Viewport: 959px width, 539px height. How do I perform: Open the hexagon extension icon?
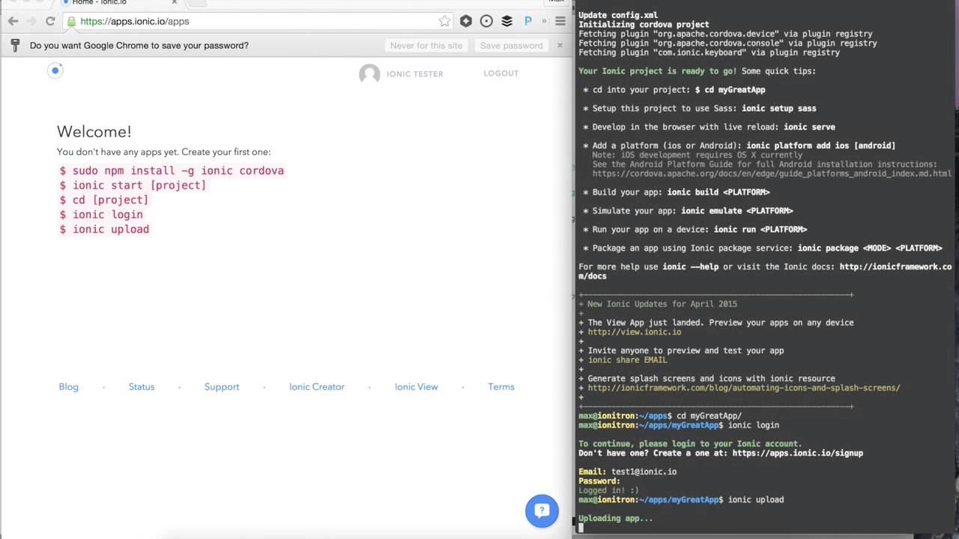coord(466,21)
